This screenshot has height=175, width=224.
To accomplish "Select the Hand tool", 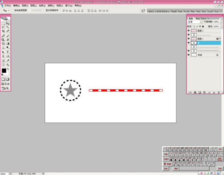I will (x=3, y=65).
